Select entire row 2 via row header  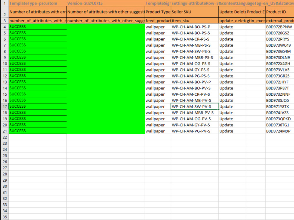pos(5,12)
